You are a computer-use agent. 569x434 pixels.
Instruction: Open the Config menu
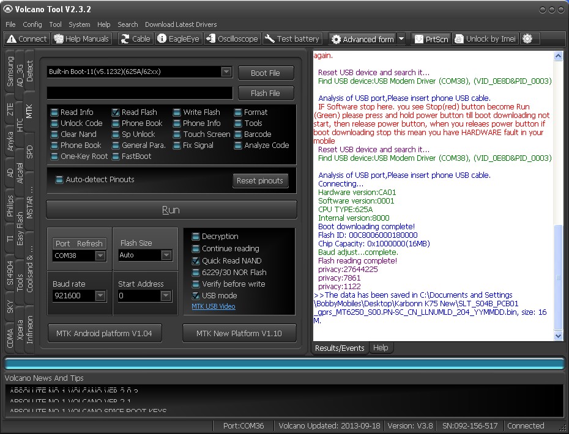point(32,24)
